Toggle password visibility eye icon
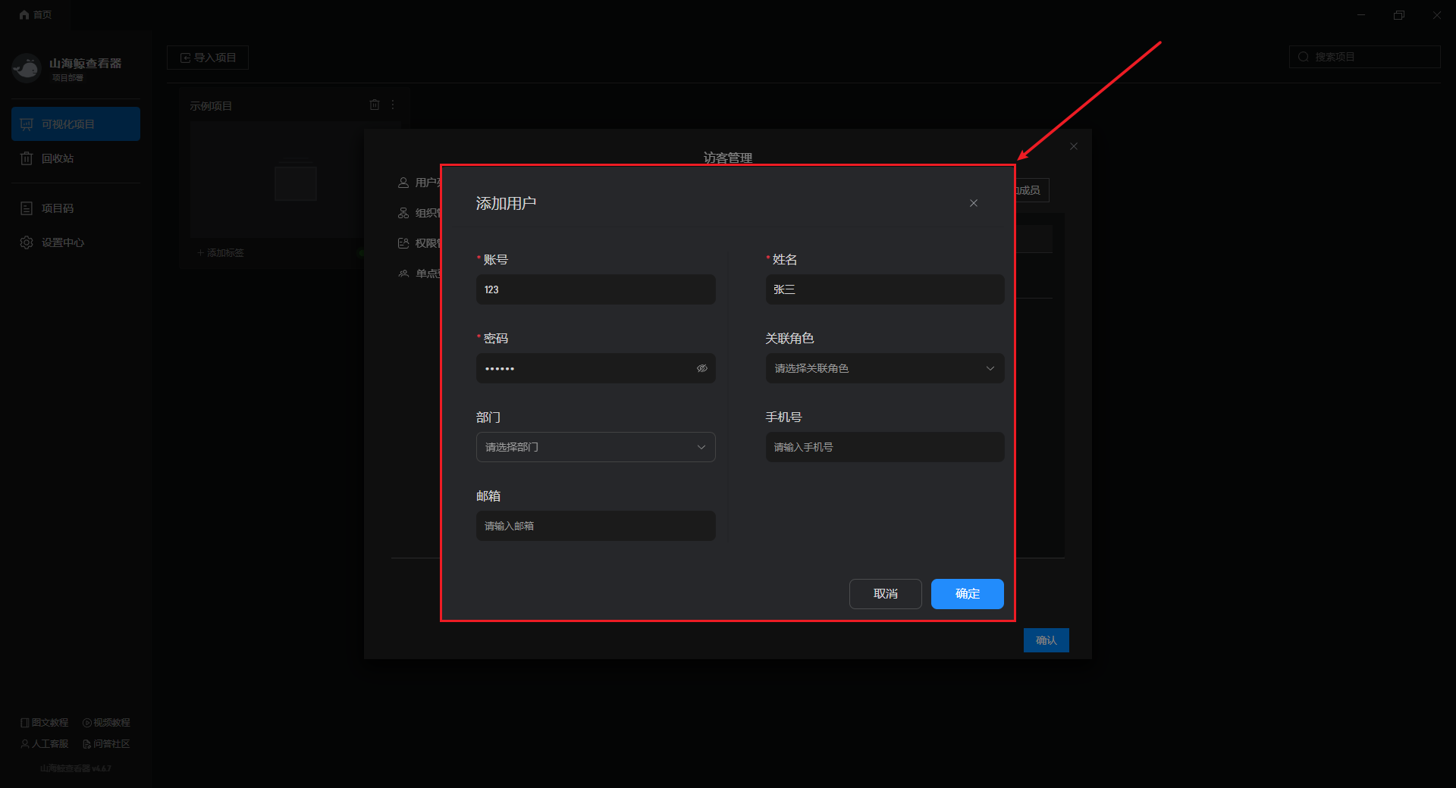Image resolution: width=1456 pixels, height=788 pixels. 701,368
